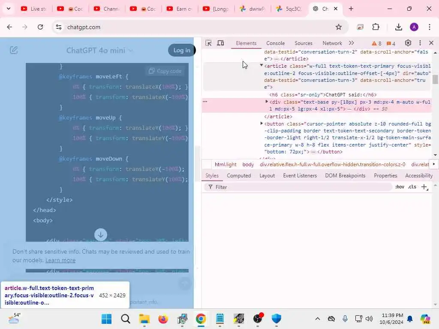
Task: Select the h6 sr-only ChatGPT said line
Action: pos(323,95)
